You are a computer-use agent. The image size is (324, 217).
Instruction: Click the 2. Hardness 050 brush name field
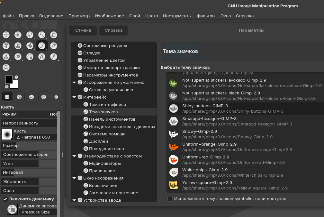35,137
